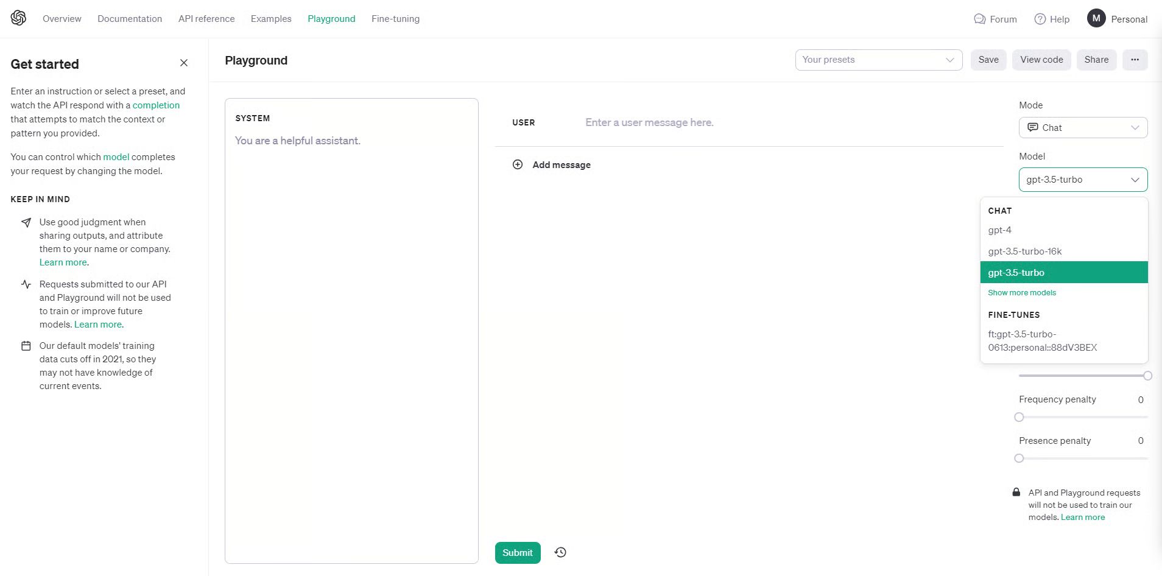Screen dimensions: 1162x576
Task: Open the API reference tab
Action: pos(206,19)
